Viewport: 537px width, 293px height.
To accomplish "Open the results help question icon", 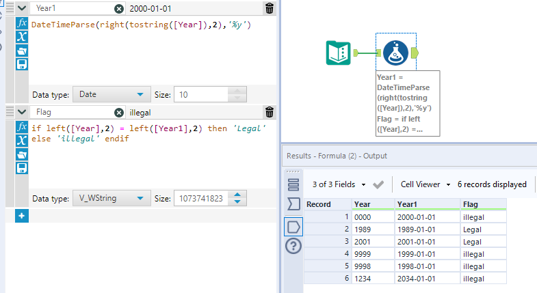I will [293, 246].
